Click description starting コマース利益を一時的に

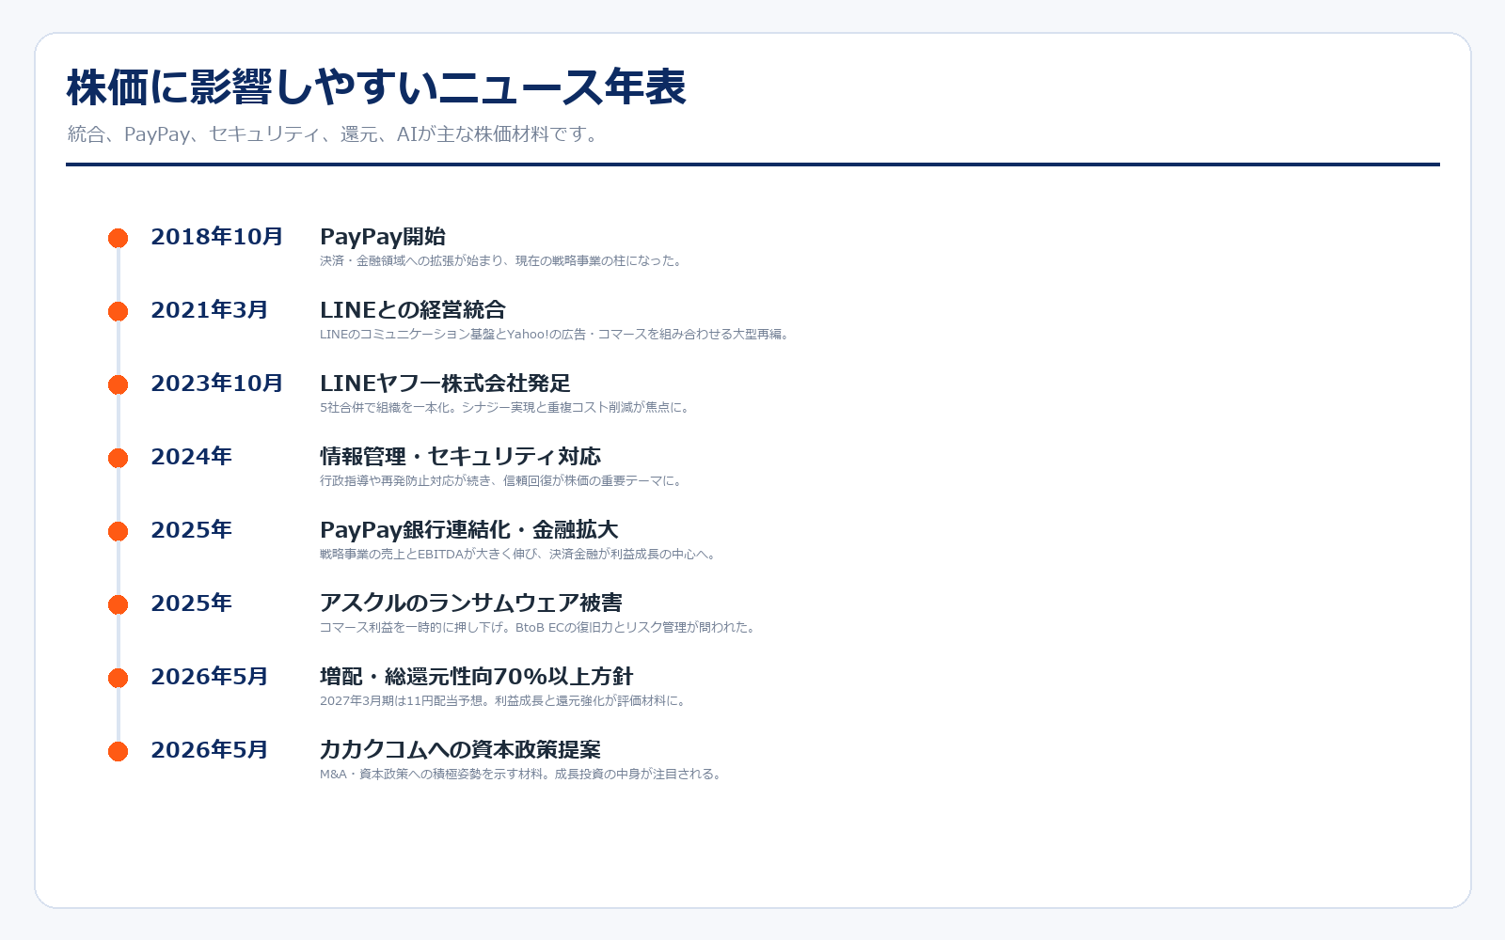click(538, 627)
